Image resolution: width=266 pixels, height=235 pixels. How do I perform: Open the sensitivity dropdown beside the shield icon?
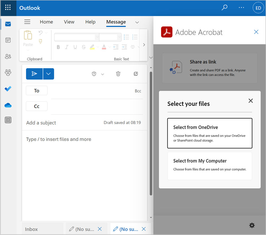click(103, 74)
